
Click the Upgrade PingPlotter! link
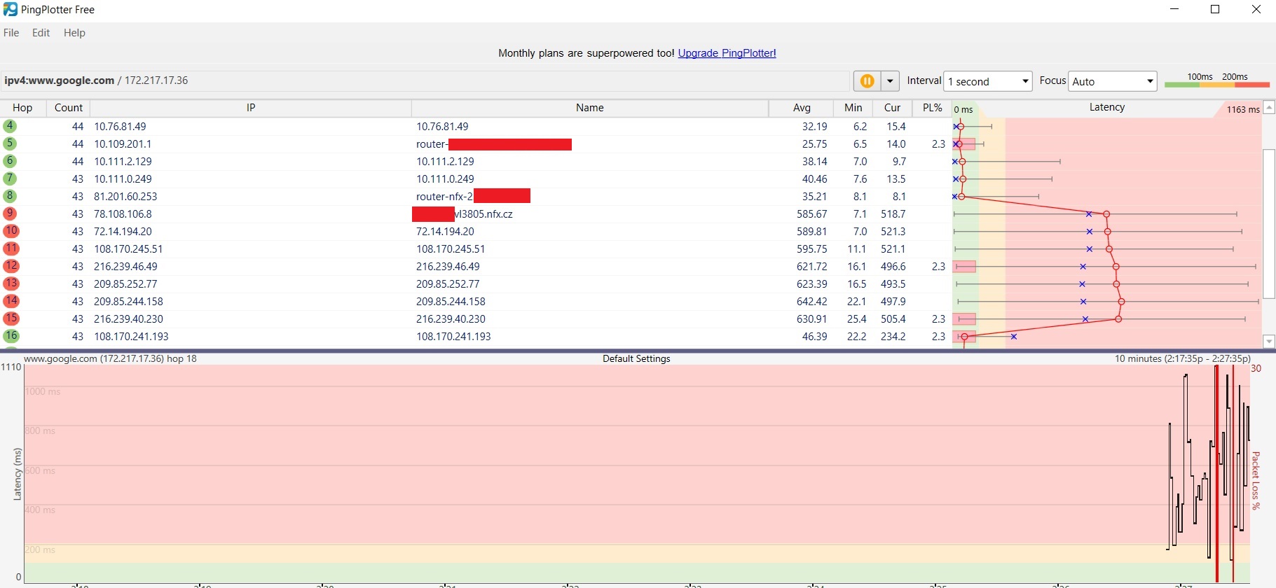[x=727, y=53]
